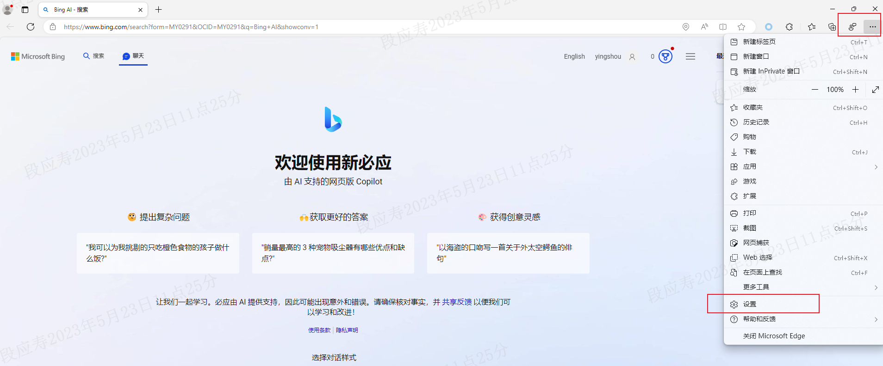
Task: Expand the 应用 submenu
Action: click(x=803, y=166)
